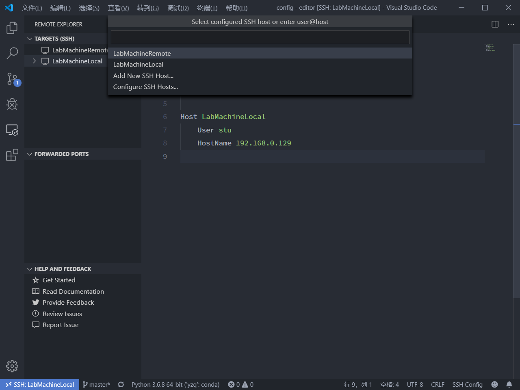
Task: Click the split editor icon
Action: [x=495, y=24]
